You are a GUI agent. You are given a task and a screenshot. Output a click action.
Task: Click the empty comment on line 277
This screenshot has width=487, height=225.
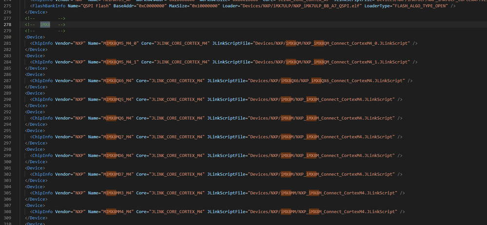coord(45,18)
